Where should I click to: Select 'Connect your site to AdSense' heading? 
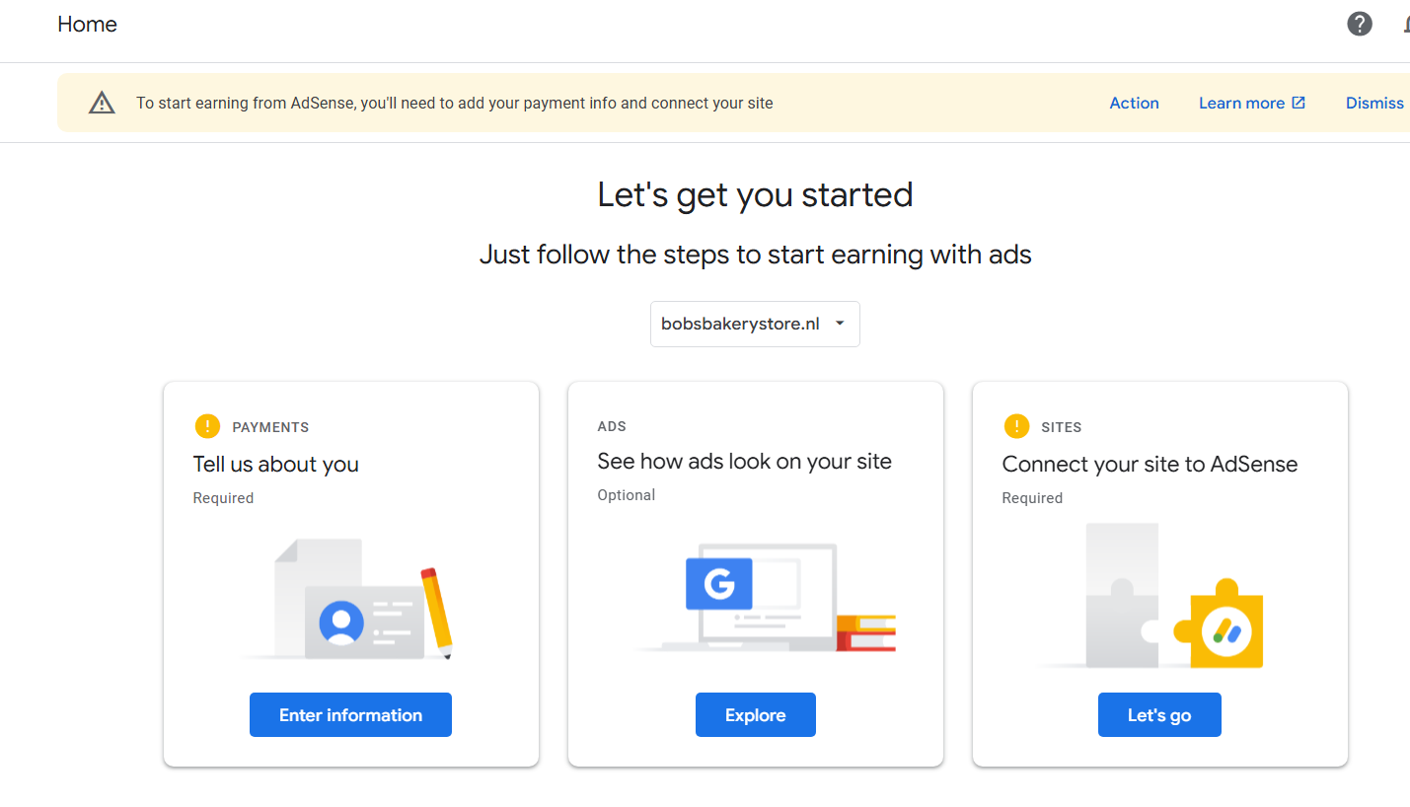1150,465
